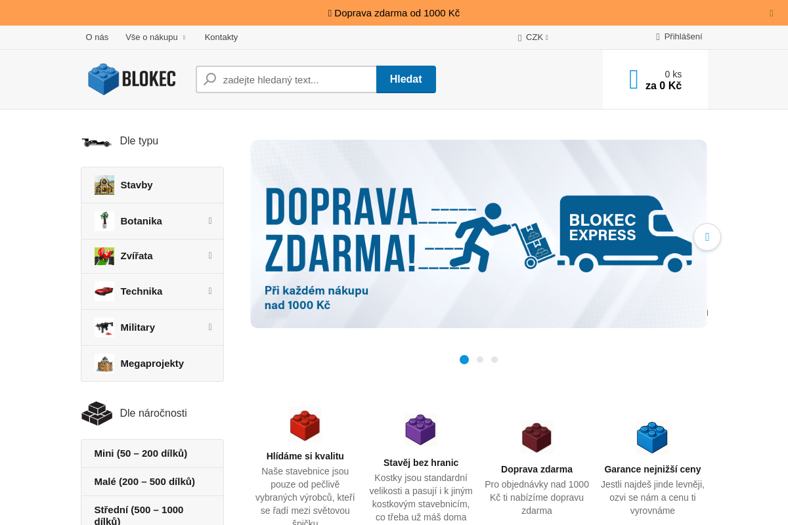This screenshot has height=525, width=788.
Task: Click the Hlídáme si kvalitu heading
Action: [305, 456]
